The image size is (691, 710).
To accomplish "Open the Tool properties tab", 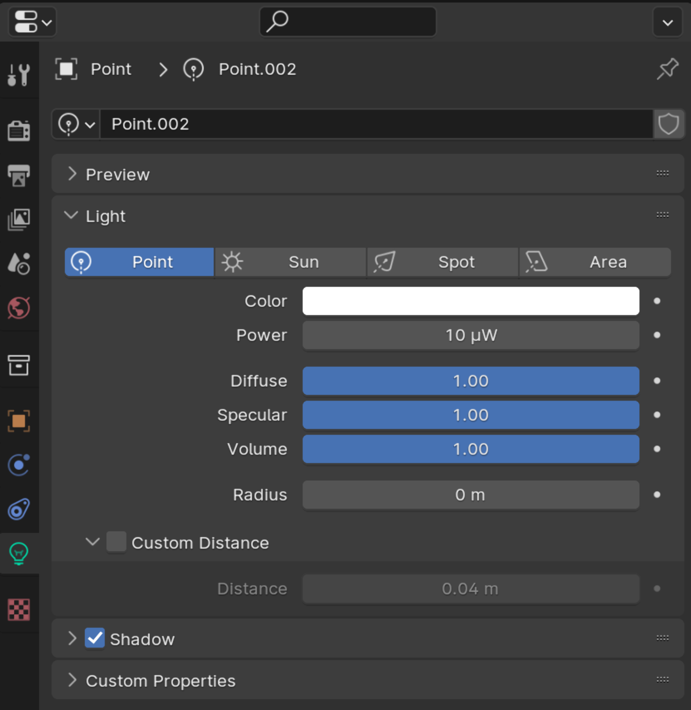I will 19,74.
